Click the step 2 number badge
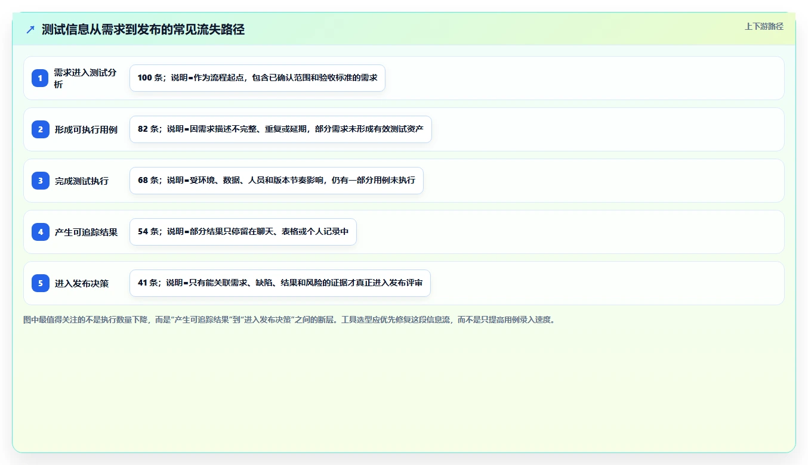Screen dimensions: 808x465 (x=41, y=129)
